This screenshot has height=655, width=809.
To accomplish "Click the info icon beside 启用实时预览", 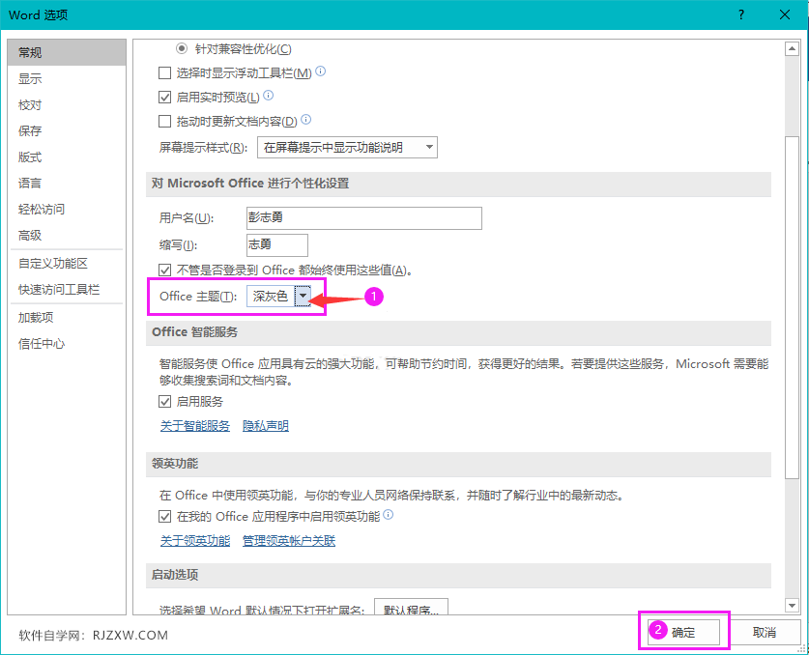I will [x=268, y=96].
